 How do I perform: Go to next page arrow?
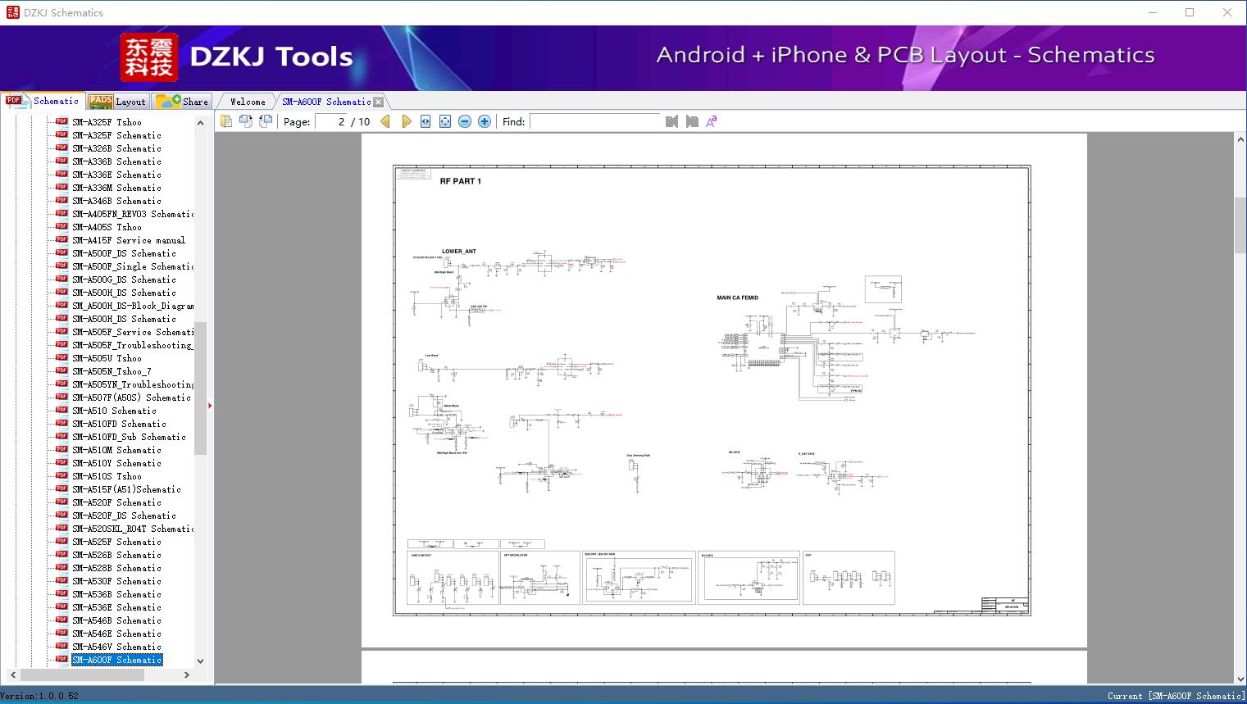(x=406, y=121)
